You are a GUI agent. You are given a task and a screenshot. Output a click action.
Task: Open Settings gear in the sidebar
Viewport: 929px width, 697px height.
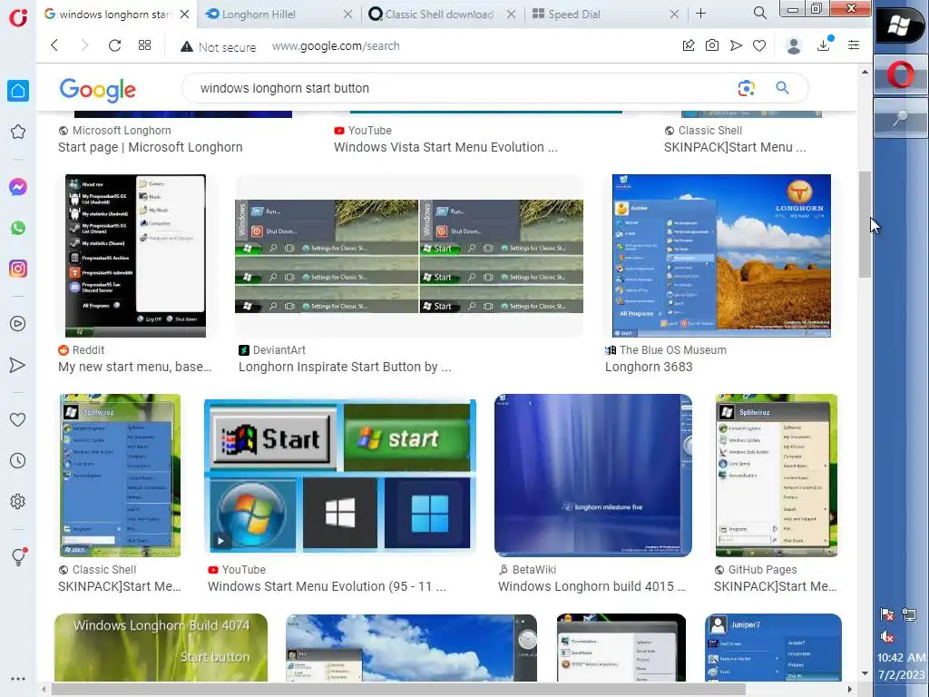(x=18, y=501)
